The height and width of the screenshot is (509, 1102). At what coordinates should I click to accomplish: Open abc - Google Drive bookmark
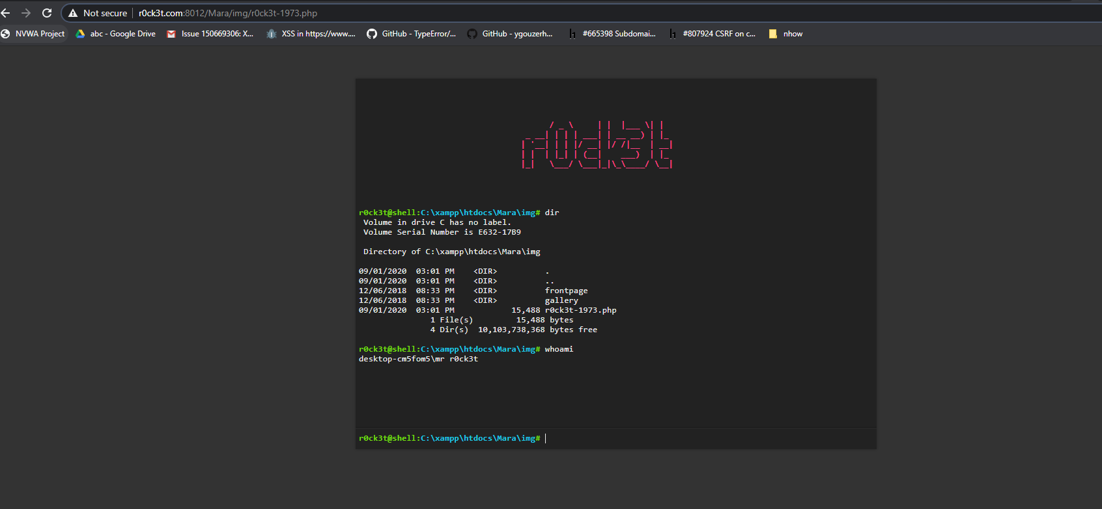[116, 34]
